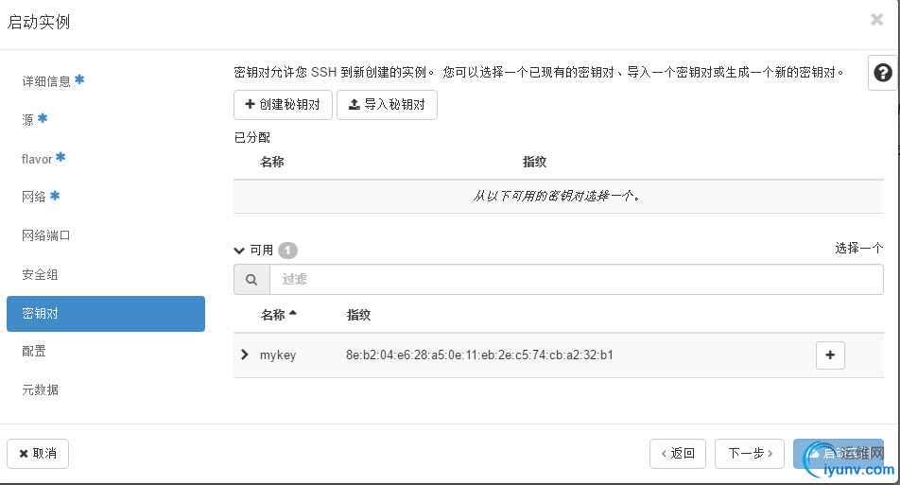
Task: Click the available count badge 1
Action: coord(287,251)
